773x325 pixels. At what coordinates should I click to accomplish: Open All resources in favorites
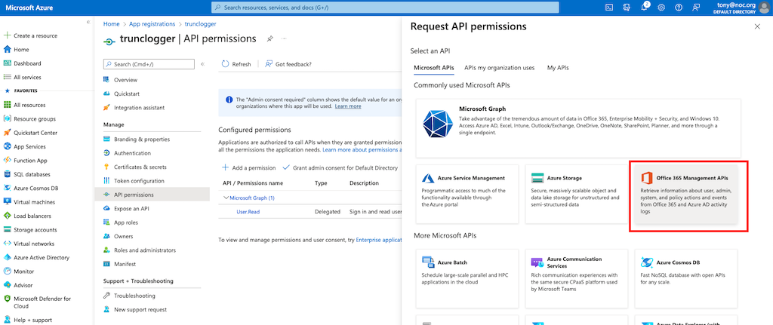[24, 105]
